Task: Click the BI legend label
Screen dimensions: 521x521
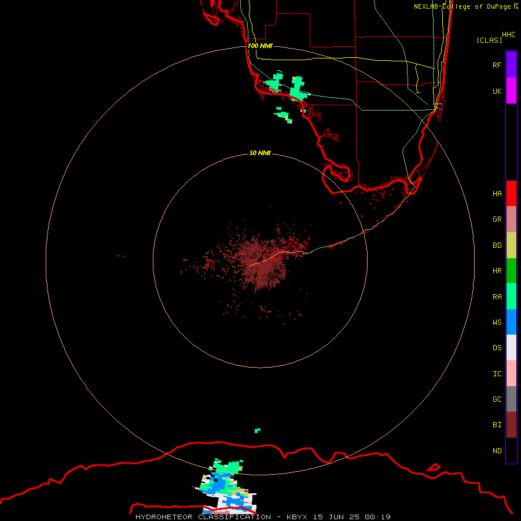Action: 497,425
